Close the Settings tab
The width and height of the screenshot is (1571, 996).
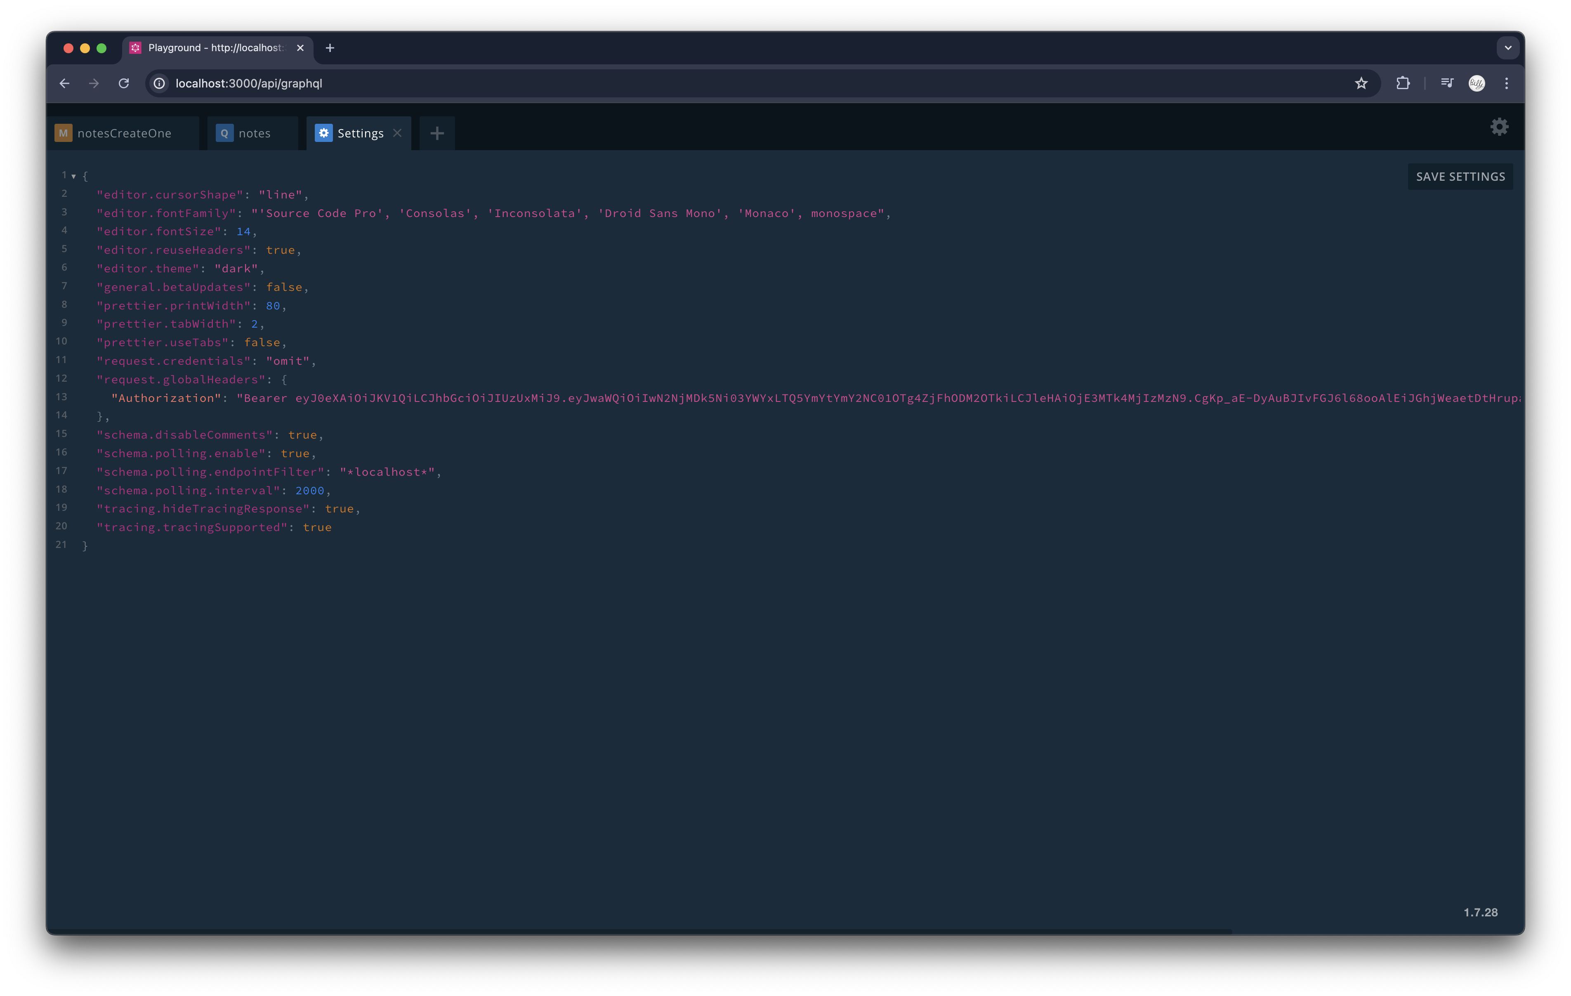click(397, 133)
